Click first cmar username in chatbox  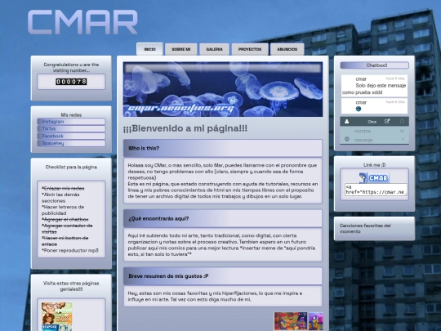[361, 79]
